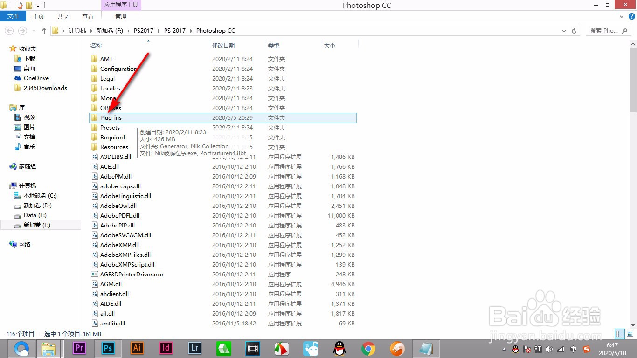This screenshot has width=637, height=358.
Task: Open the 管理 ribbon tab
Action: [x=121, y=16]
